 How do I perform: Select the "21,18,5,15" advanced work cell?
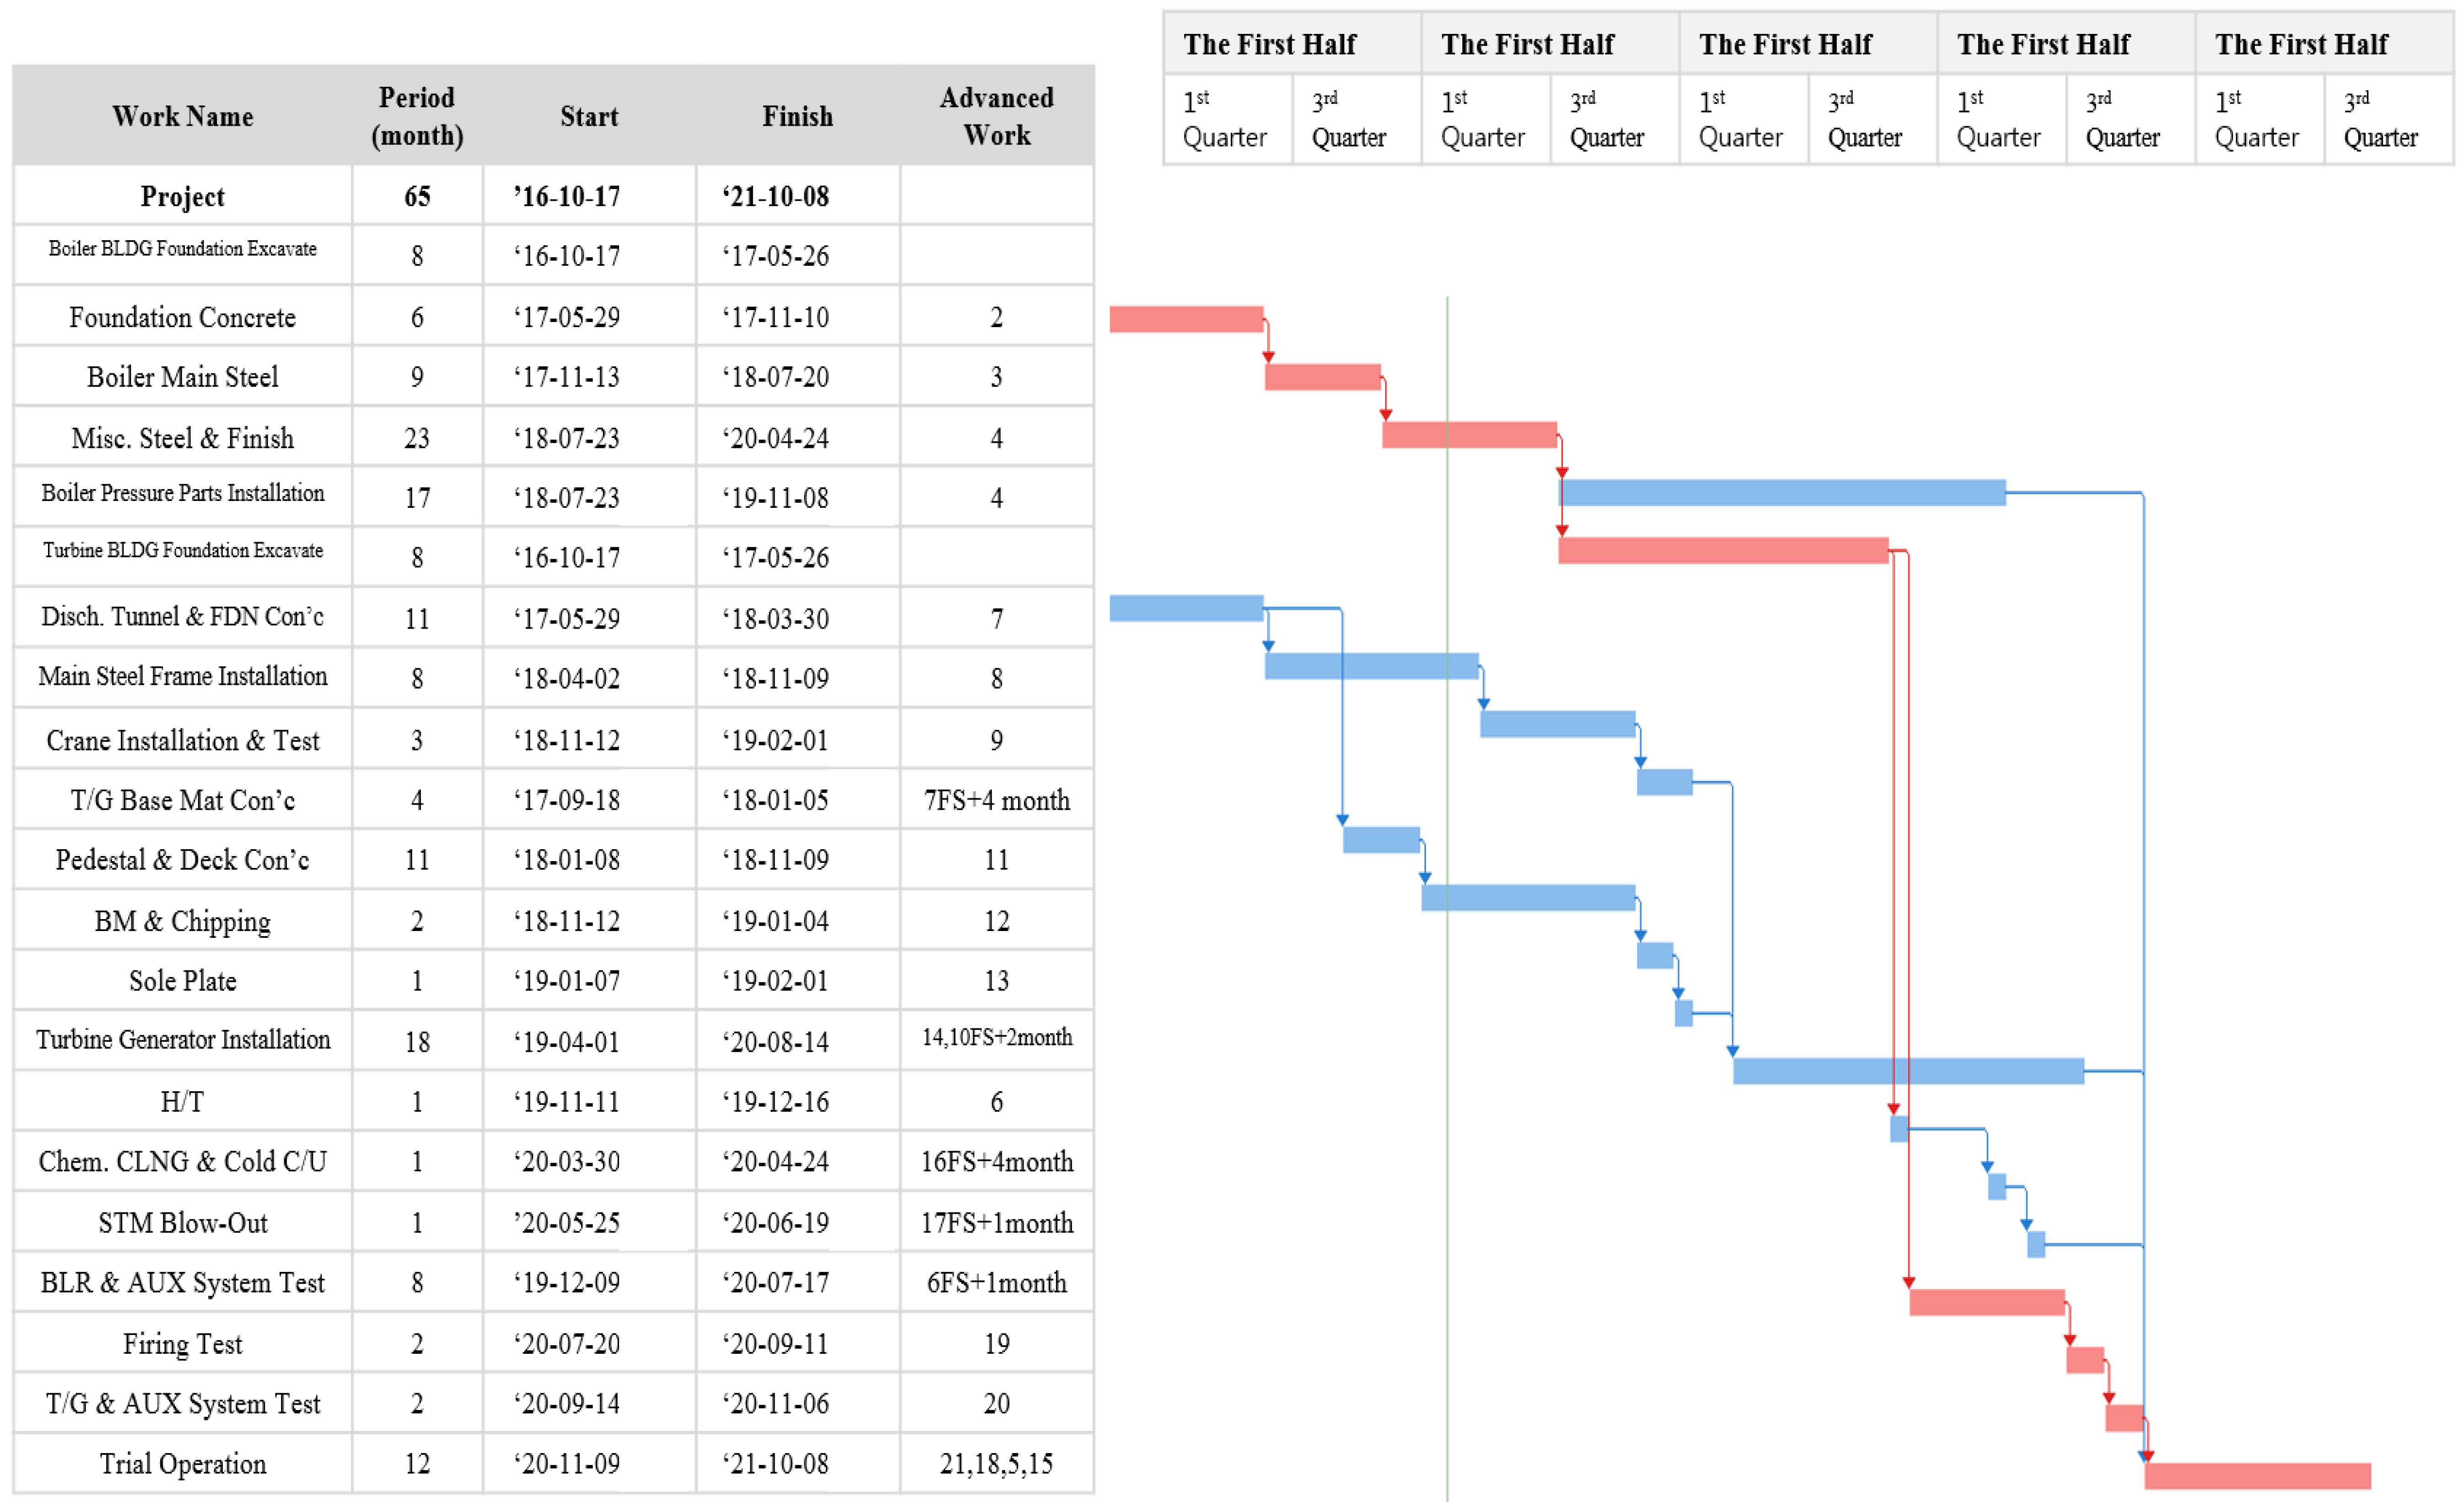click(x=996, y=1464)
